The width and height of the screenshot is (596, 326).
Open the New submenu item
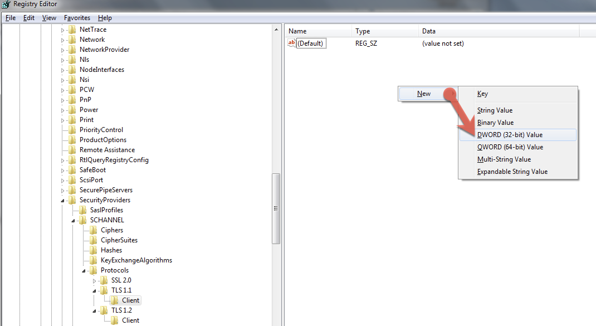coord(424,94)
